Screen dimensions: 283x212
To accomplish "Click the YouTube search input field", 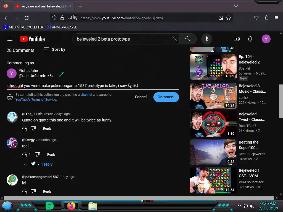I will (123, 39).
